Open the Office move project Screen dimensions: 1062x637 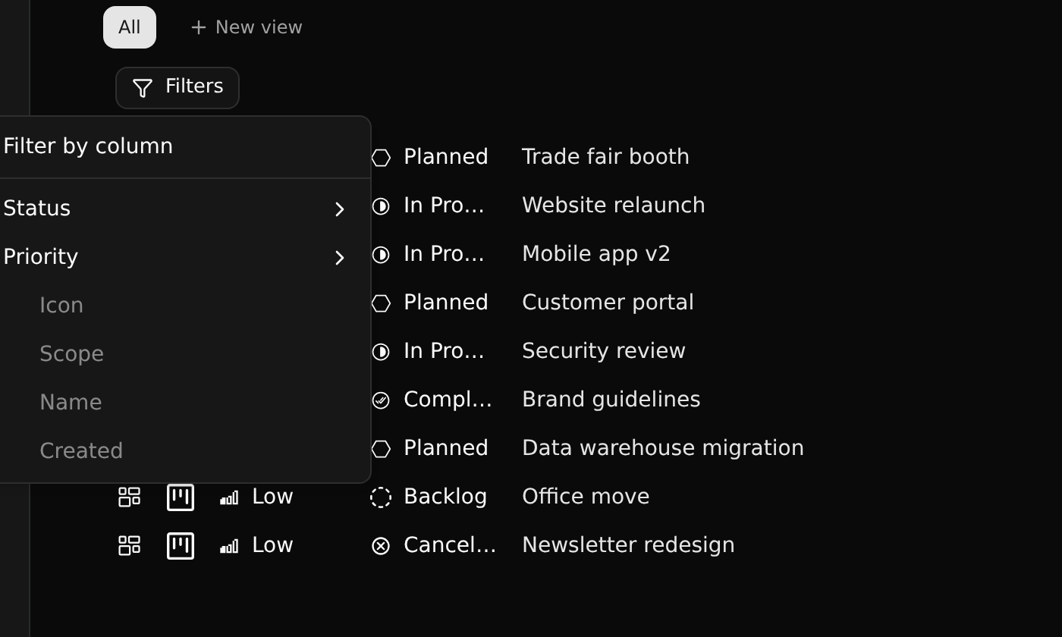tap(586, 496)
